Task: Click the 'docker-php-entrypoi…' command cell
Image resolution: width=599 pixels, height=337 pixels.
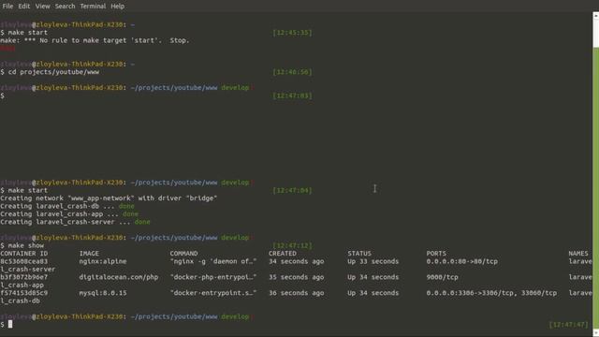Action: click(x=213, y=277)
